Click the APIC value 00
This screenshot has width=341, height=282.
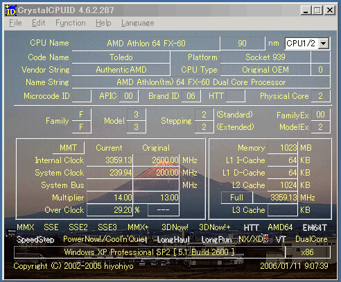tap(129, 96)
